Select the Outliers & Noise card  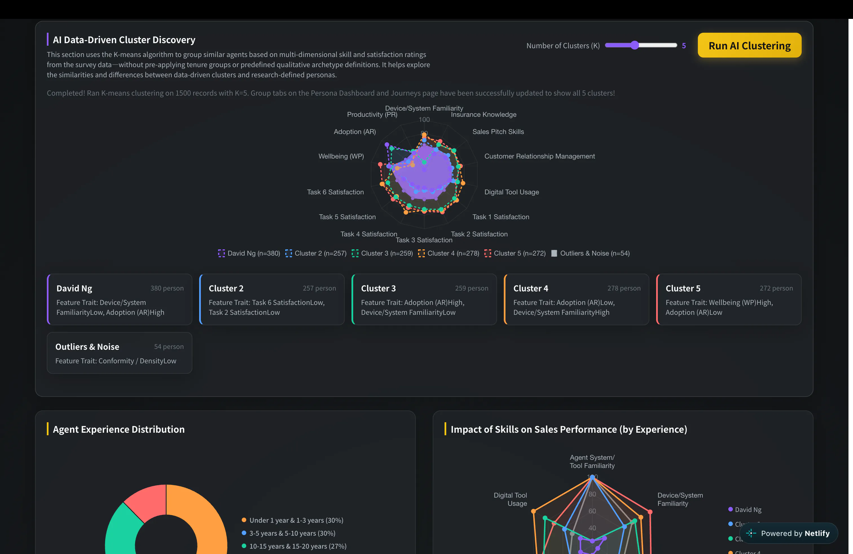point(119,353)
